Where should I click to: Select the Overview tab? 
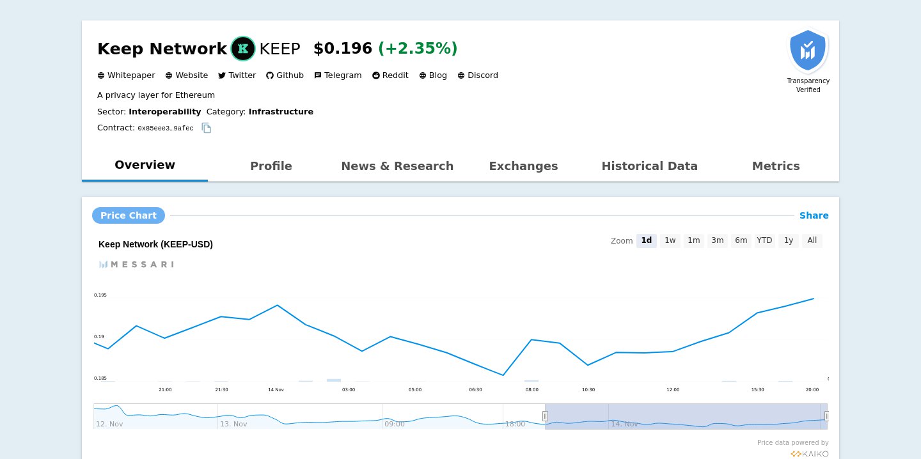[x=145, y=165]
